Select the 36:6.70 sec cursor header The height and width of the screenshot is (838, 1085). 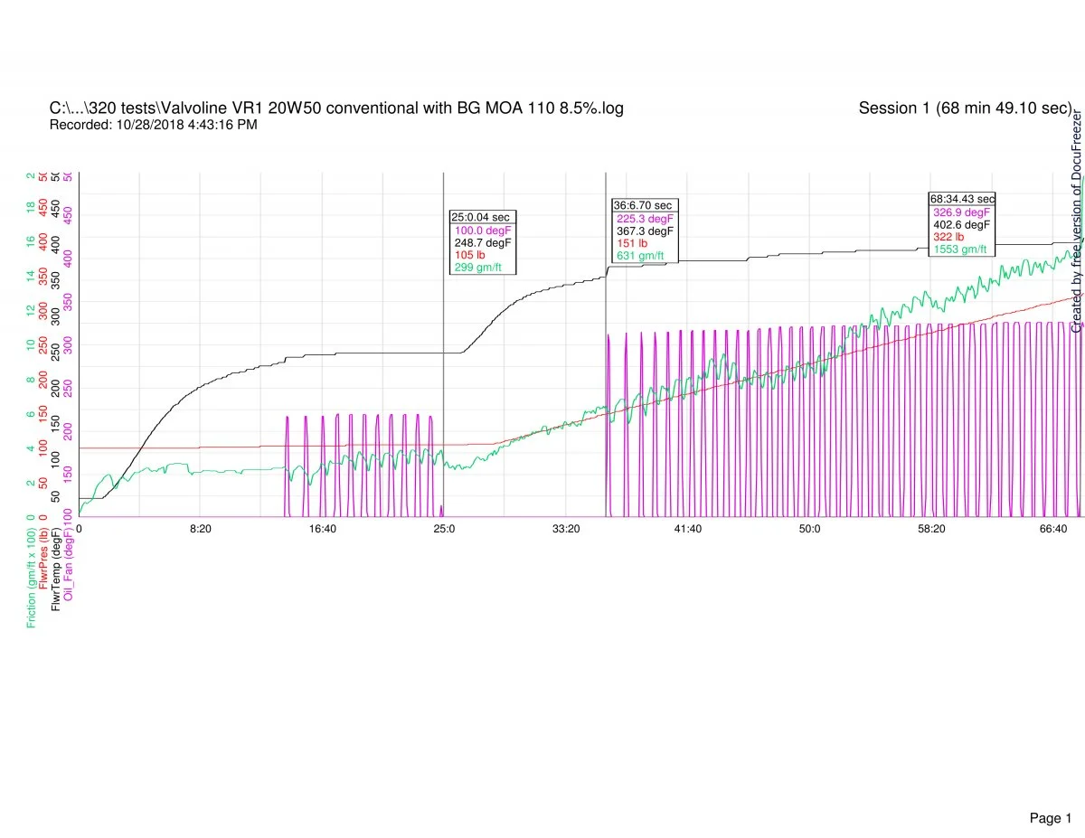pyautogui.click(x=642, y=205)
